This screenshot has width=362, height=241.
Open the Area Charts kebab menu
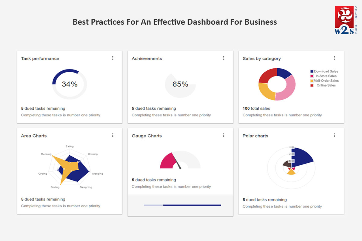113,135
